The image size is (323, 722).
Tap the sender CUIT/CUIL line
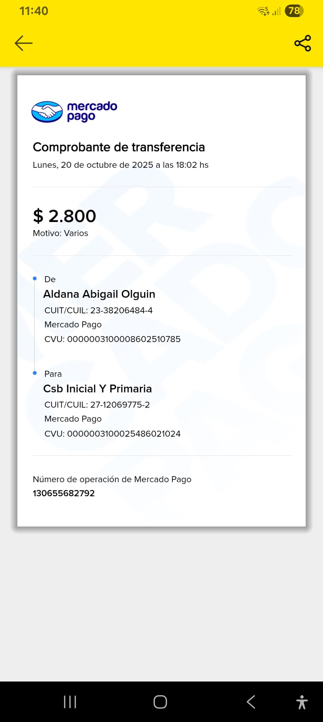click(98, 310)
